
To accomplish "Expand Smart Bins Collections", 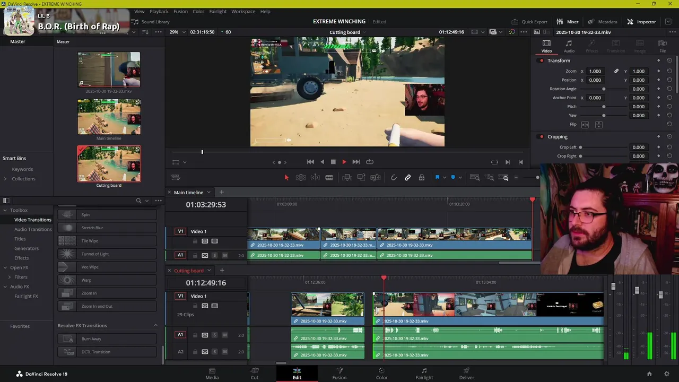I will tap(5, 179).
